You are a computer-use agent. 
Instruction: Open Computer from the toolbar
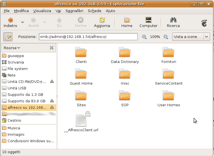tap(149, 22)
